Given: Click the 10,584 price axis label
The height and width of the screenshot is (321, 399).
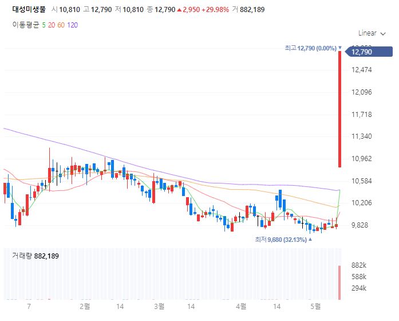Looking at the screenshot, I should pyautogui.click(x=362, y=181).
